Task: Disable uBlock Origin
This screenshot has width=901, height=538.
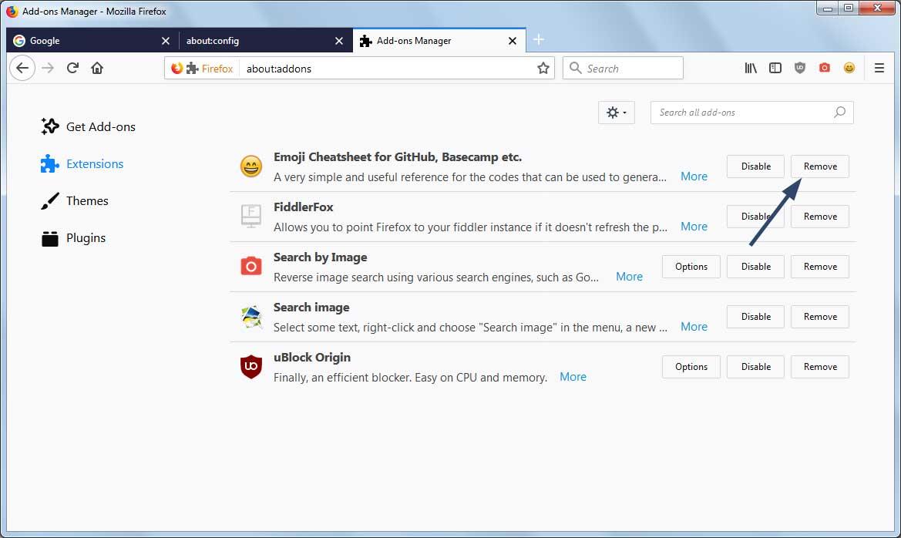Action: [755, 367]
